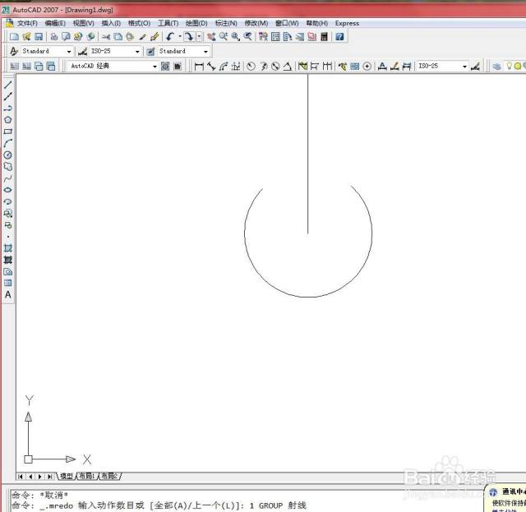Image resolution: width=526 pixels, height=512 pixels.
Task: Select the Circle draw tool
Action: [8, 155]
